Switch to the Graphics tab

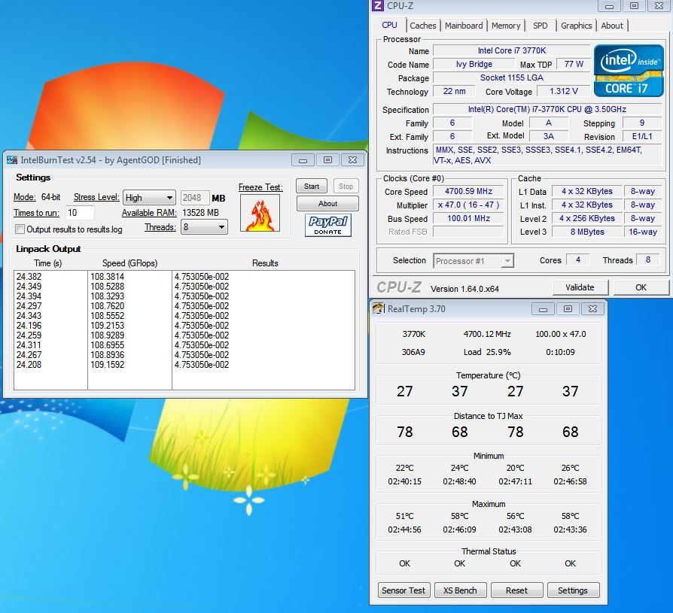[576, 26]
